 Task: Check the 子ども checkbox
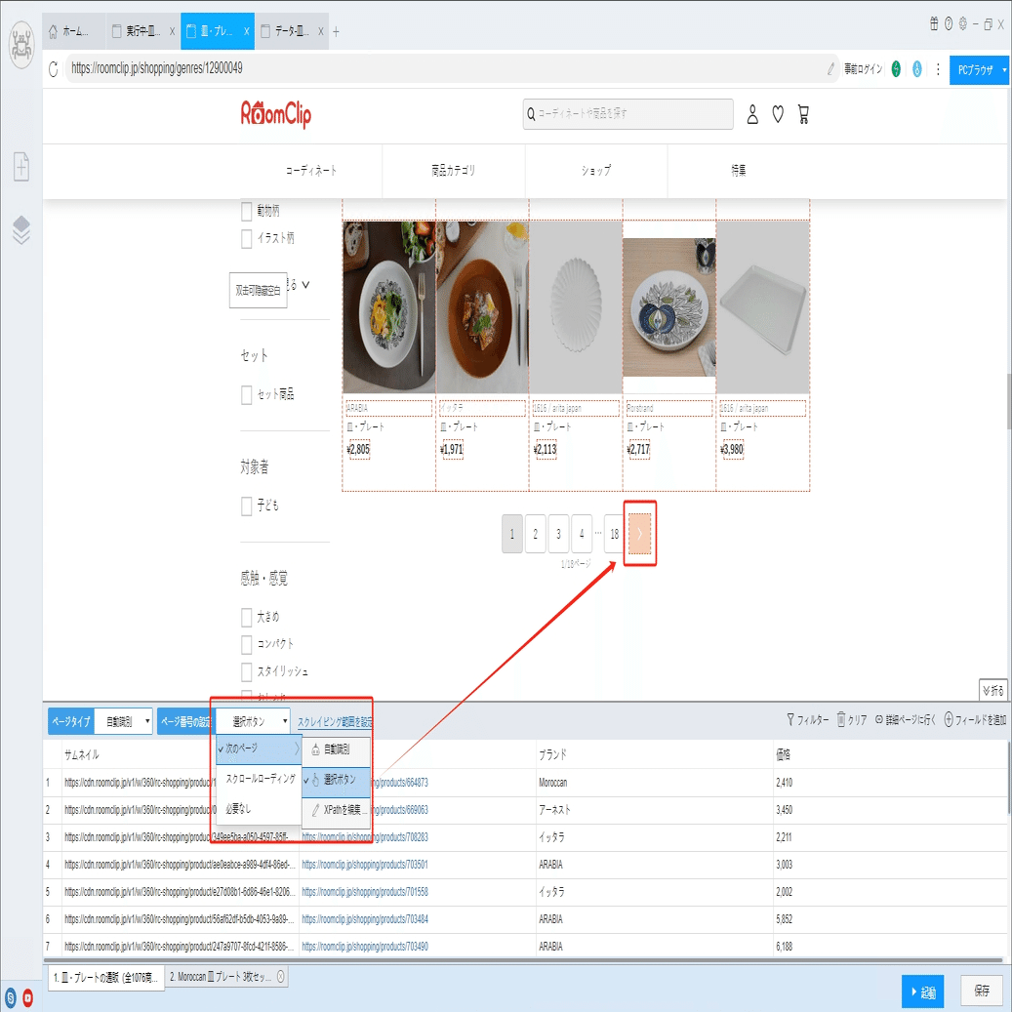coord(247,506)
